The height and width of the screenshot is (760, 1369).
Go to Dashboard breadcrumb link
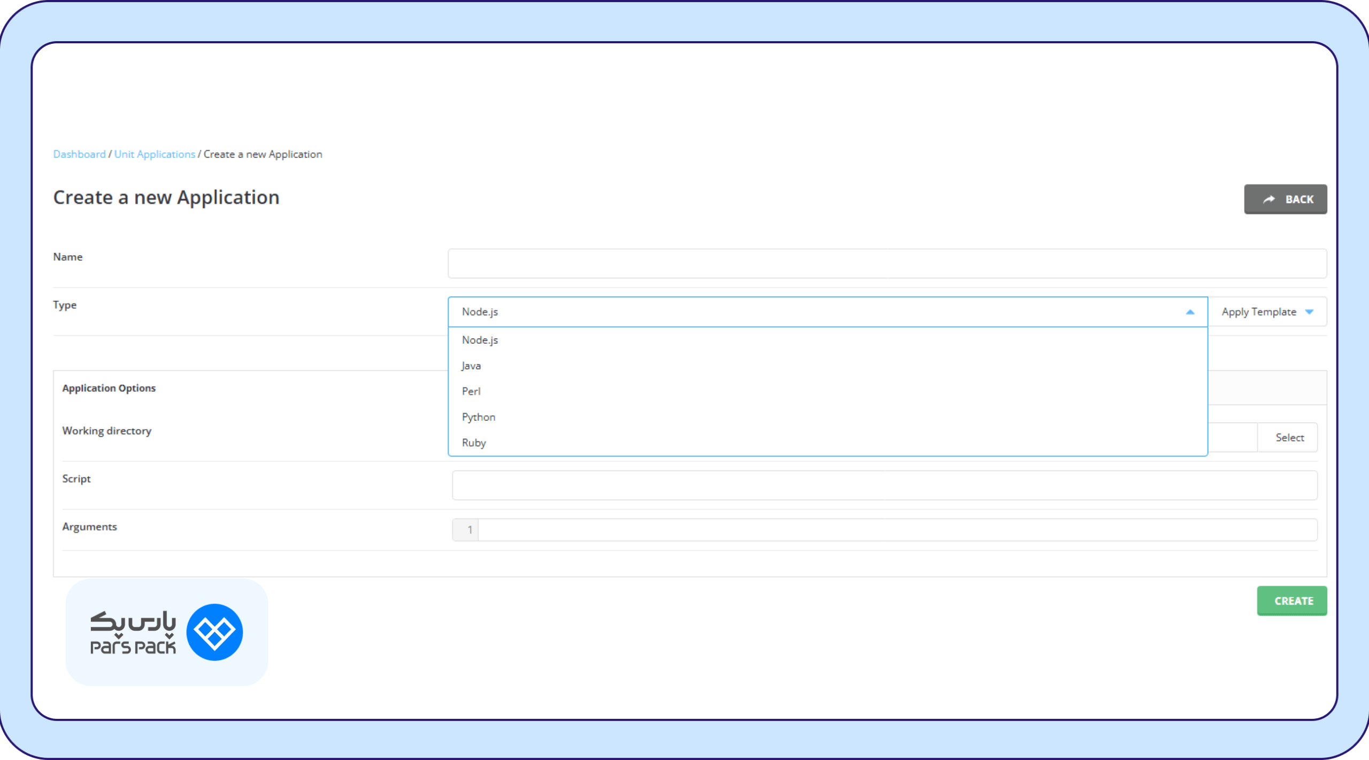coord(79,154)
